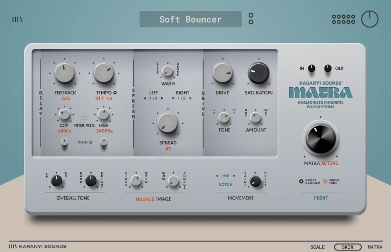Open the Soft Bouncer preset name display
The width and height of the screenshot is (391, 252).
coord(190,19)
